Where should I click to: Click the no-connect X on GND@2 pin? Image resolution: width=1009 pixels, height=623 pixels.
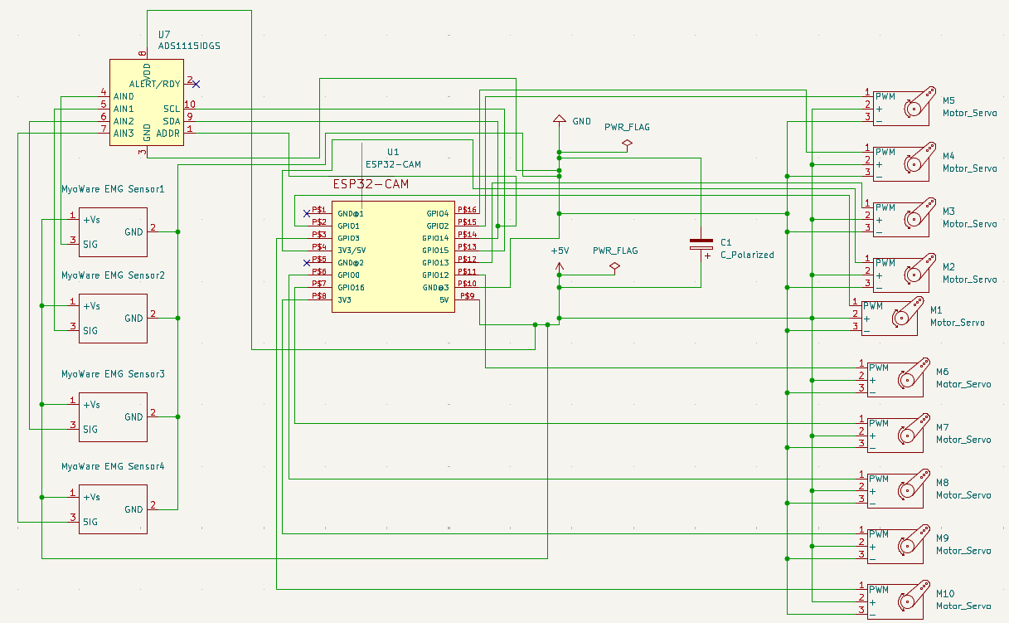point(307,263)
